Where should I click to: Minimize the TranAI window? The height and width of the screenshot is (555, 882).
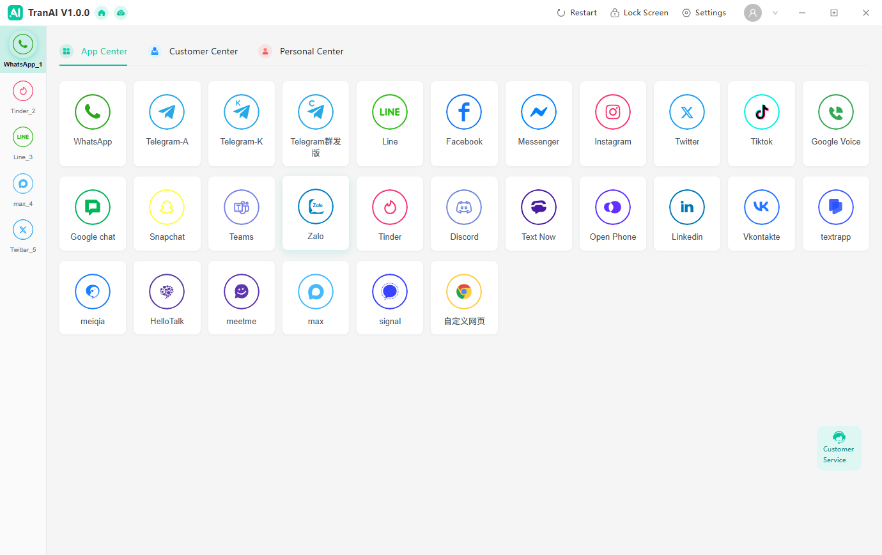tap(802, 13)
